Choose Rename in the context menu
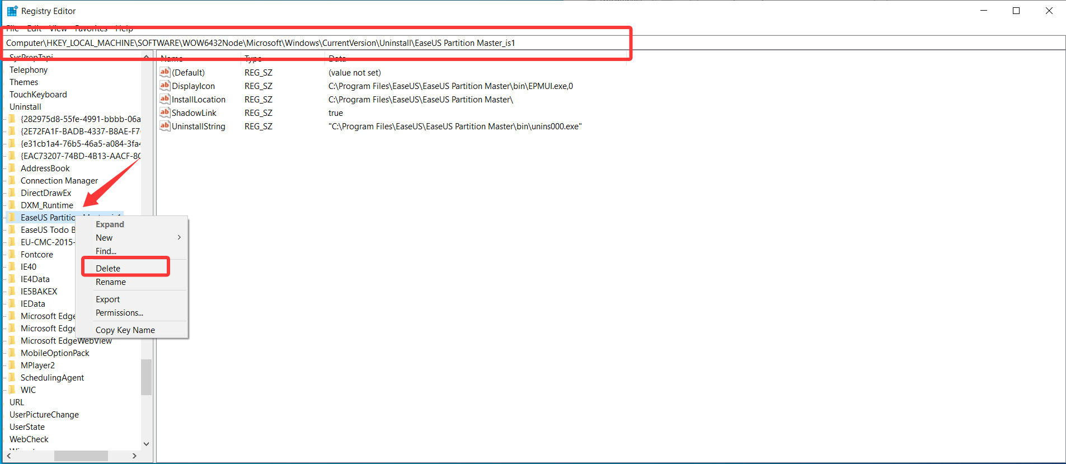 point(132,282)
